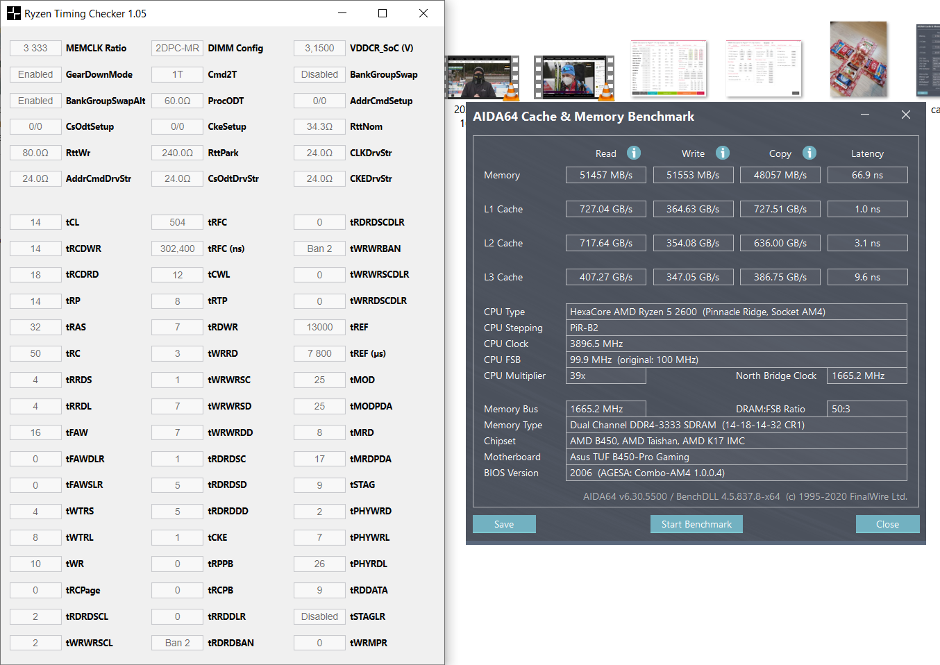Click L1 Cache Read 727.04 GB/s

click(x=606, y=209)
